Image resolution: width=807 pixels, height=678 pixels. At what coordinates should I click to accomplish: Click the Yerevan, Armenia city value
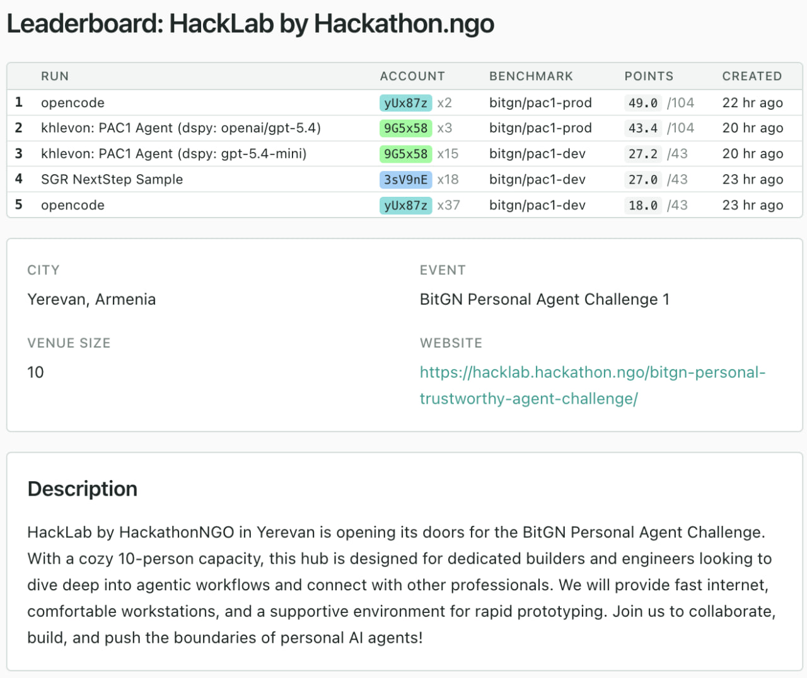(x=91, y=300)
